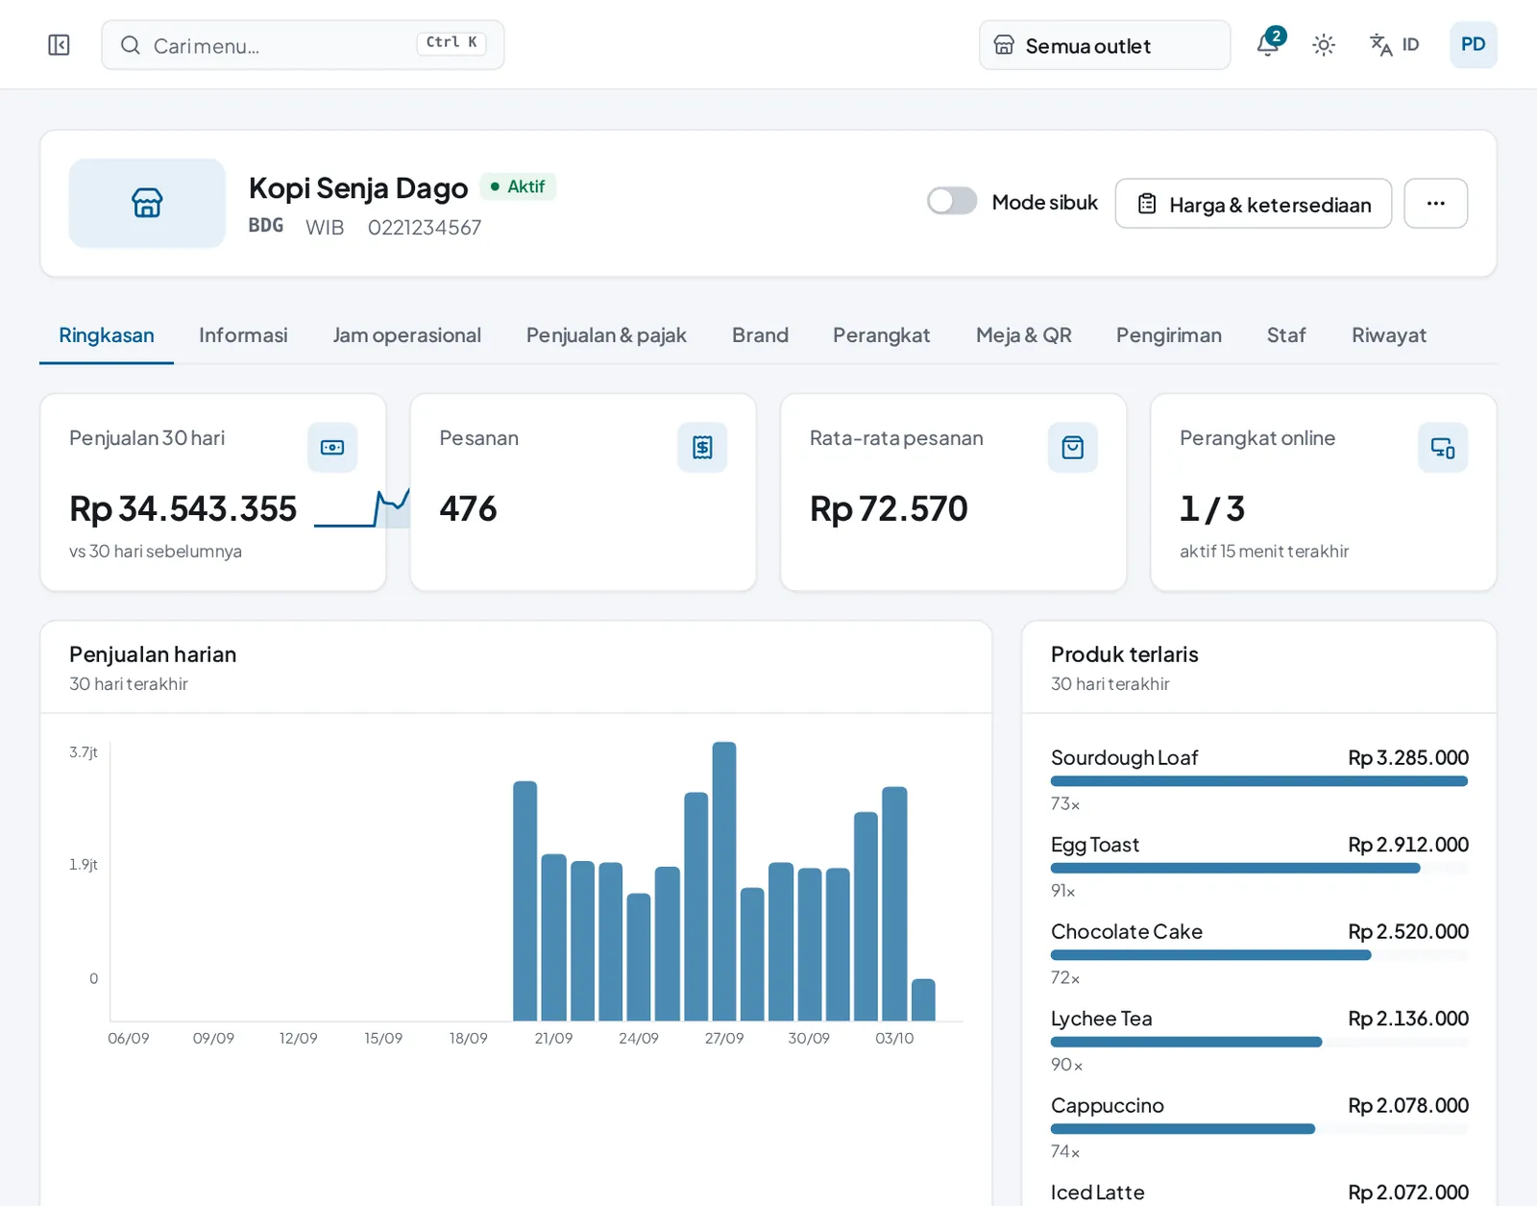Click the Sourdough Loaf progress bar
1537x1206 pixels.
[1259, 781]
